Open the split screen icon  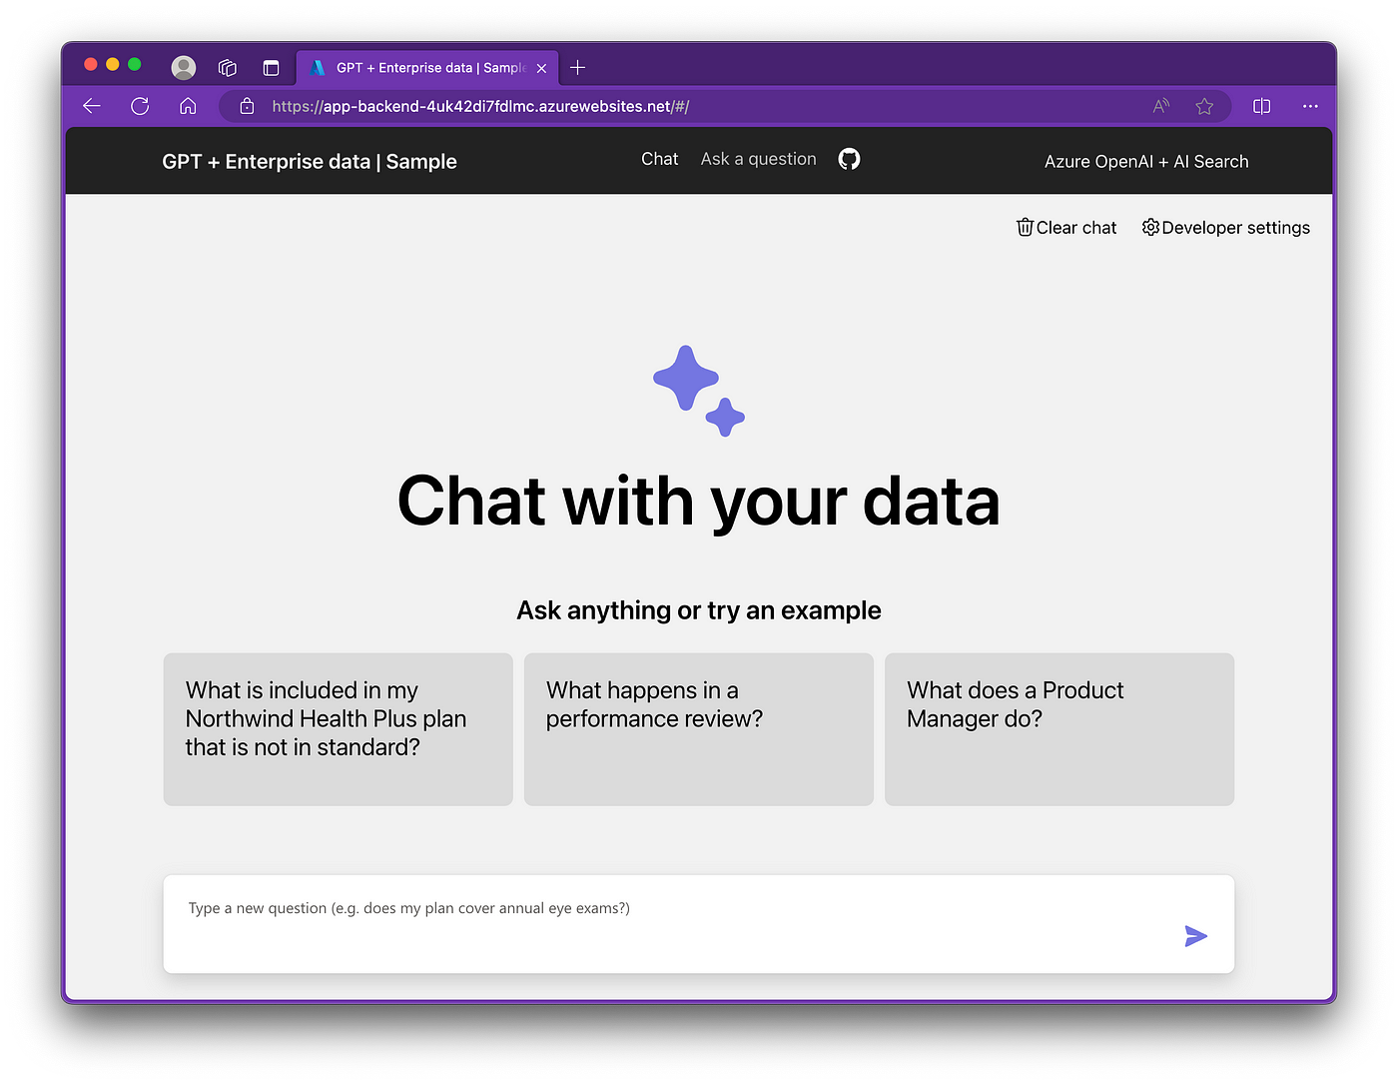tap(1262, 106)
